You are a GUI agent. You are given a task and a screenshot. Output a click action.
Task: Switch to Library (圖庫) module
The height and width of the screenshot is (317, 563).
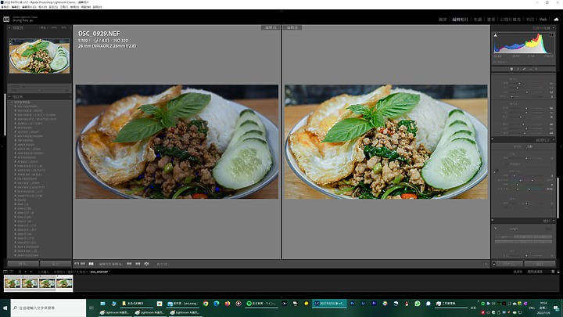tap(443, 20)
